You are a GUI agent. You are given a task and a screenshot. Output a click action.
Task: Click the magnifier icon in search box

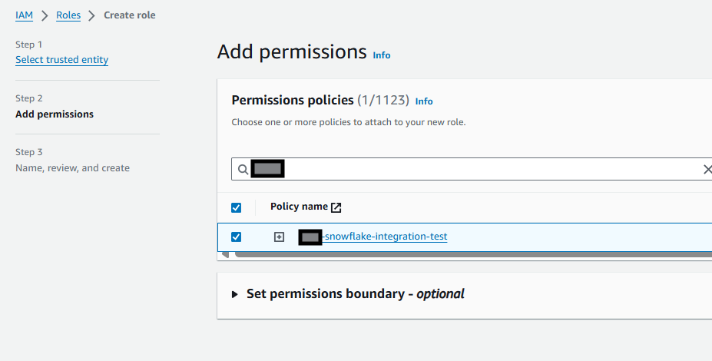tap(243, 170)
